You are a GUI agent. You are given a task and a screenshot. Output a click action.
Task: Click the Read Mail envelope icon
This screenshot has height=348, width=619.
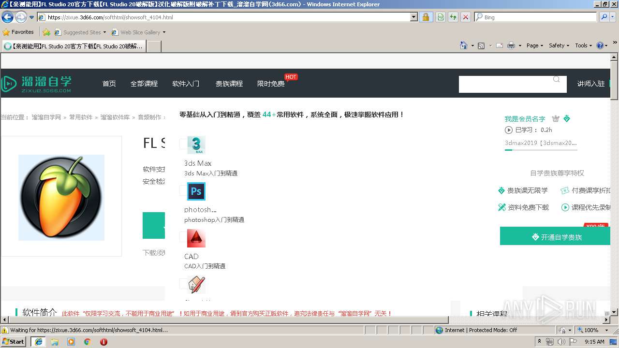point(500,45)
